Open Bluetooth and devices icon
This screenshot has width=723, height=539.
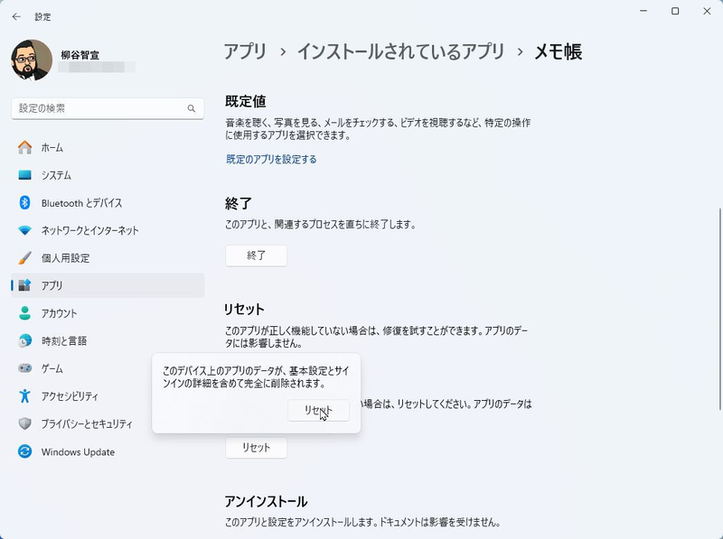(25, 203)
